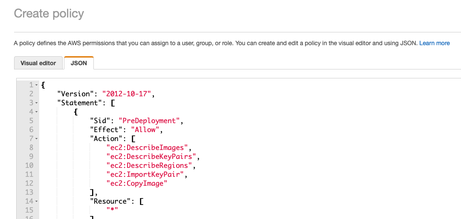
Task: Click the "ec2:DescribeImages" action
Action: pos(147,148)
